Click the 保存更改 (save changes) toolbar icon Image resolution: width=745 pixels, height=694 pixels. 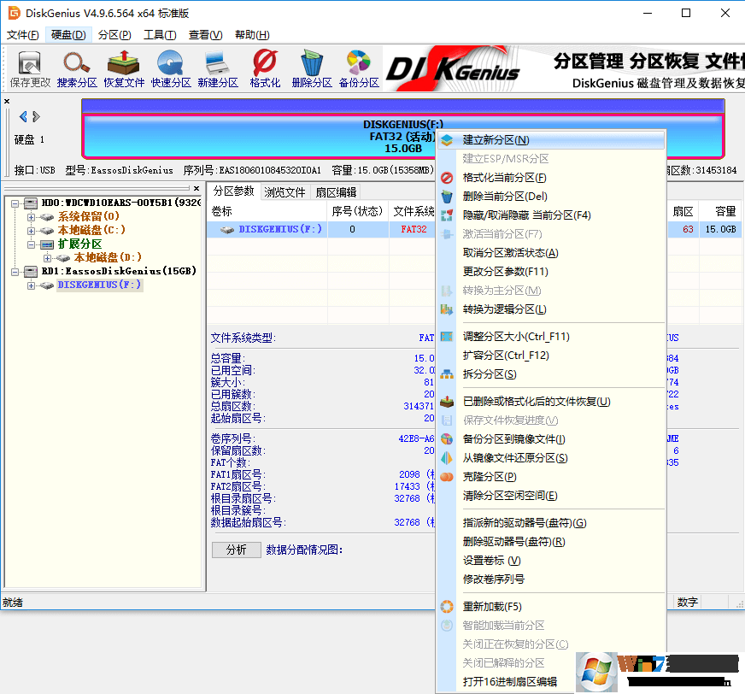pos(30,68)
